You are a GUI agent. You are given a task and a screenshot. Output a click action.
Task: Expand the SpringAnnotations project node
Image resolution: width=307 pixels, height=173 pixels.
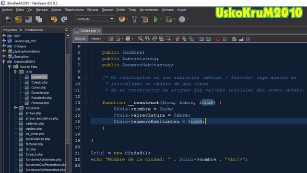tap(4, 51)
